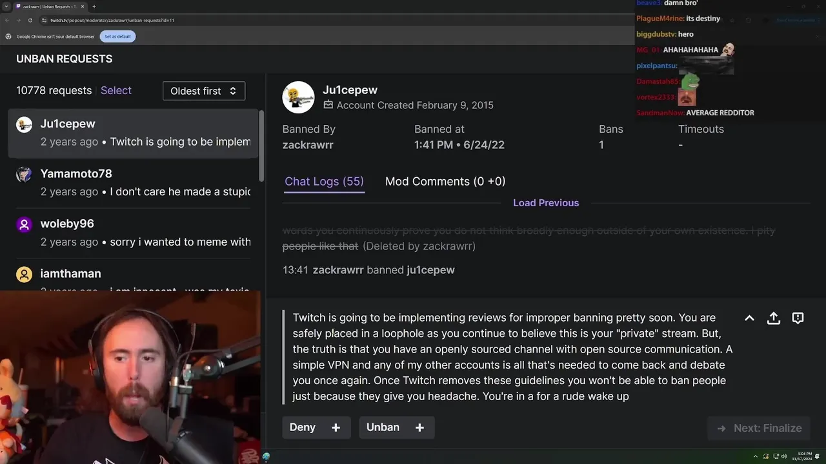Click Ju1cepew's avatar in the request list
This screenshot has height=464, width=826.
(x=24, y=124)
